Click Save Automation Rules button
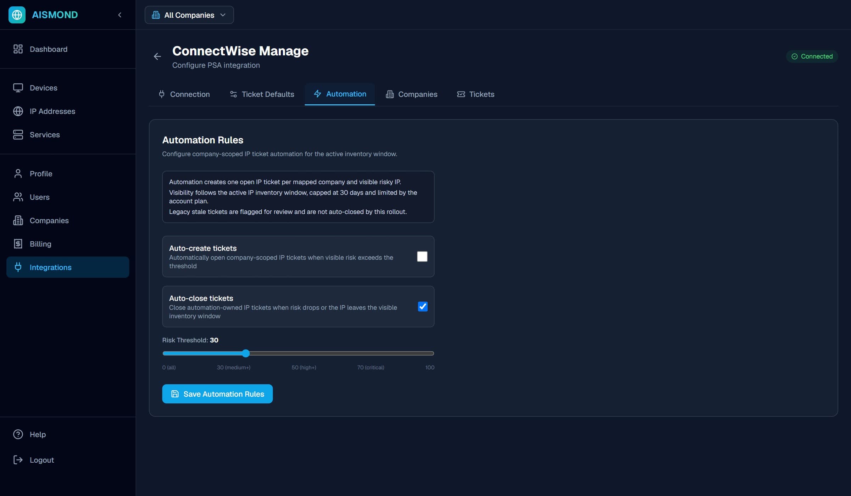The width and height of the screenshot is (851, 496). point(217,394)
